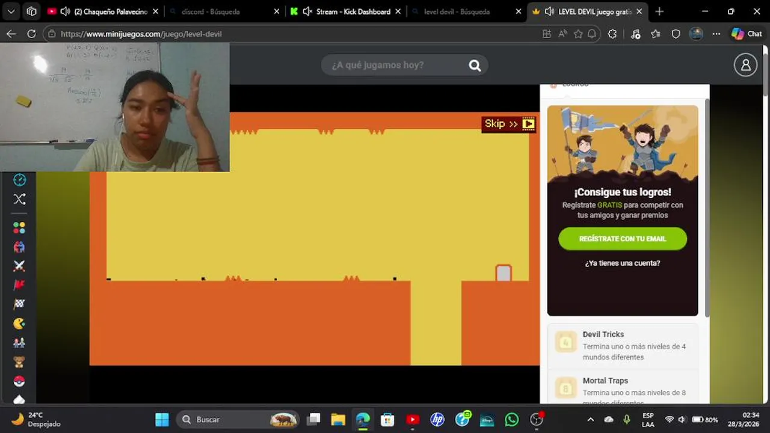Open the media control music icon
Viewport: 770px width, 433px height.
[x=636, y=34]
